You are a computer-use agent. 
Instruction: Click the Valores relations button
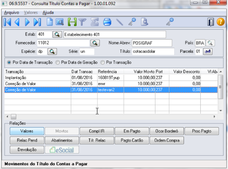click(27, 131)
